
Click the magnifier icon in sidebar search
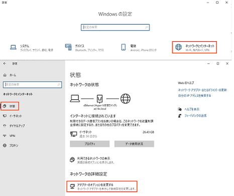[x=59, y=85]
